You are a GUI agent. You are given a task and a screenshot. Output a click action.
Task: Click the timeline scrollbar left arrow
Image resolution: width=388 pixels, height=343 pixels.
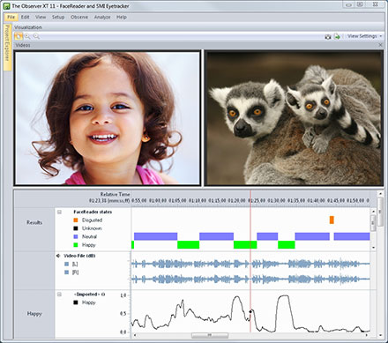(135, 335)
